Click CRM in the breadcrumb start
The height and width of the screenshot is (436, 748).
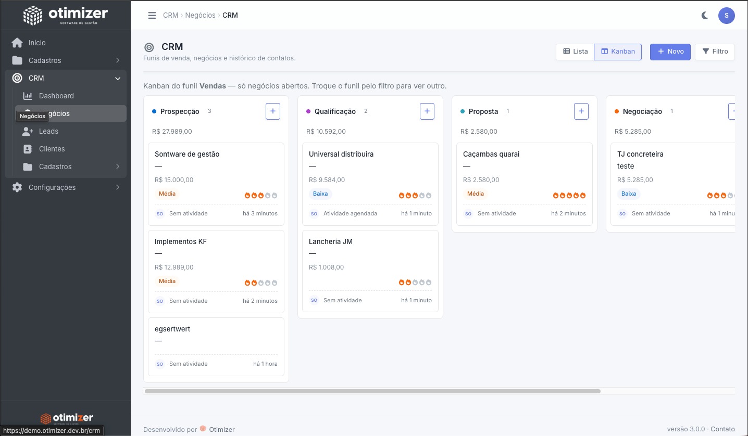[x=170, y=15]
